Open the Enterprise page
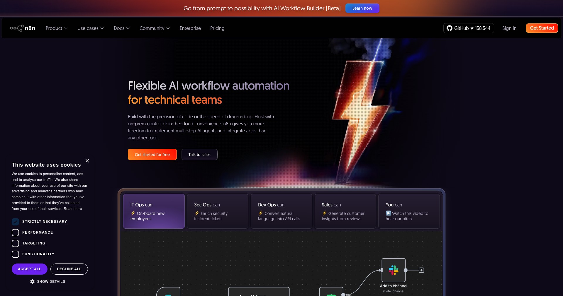This screenshot has width=563, height=296. point(190,28)
